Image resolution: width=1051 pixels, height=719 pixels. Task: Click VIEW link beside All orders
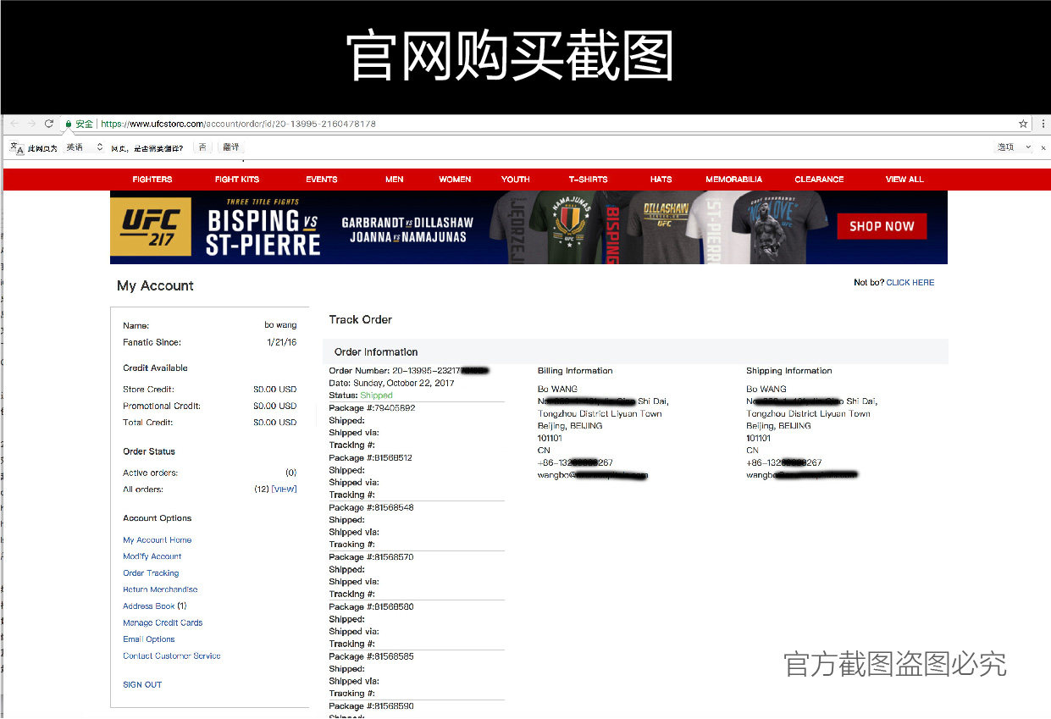pyautogui.click(x=284, y=489)
